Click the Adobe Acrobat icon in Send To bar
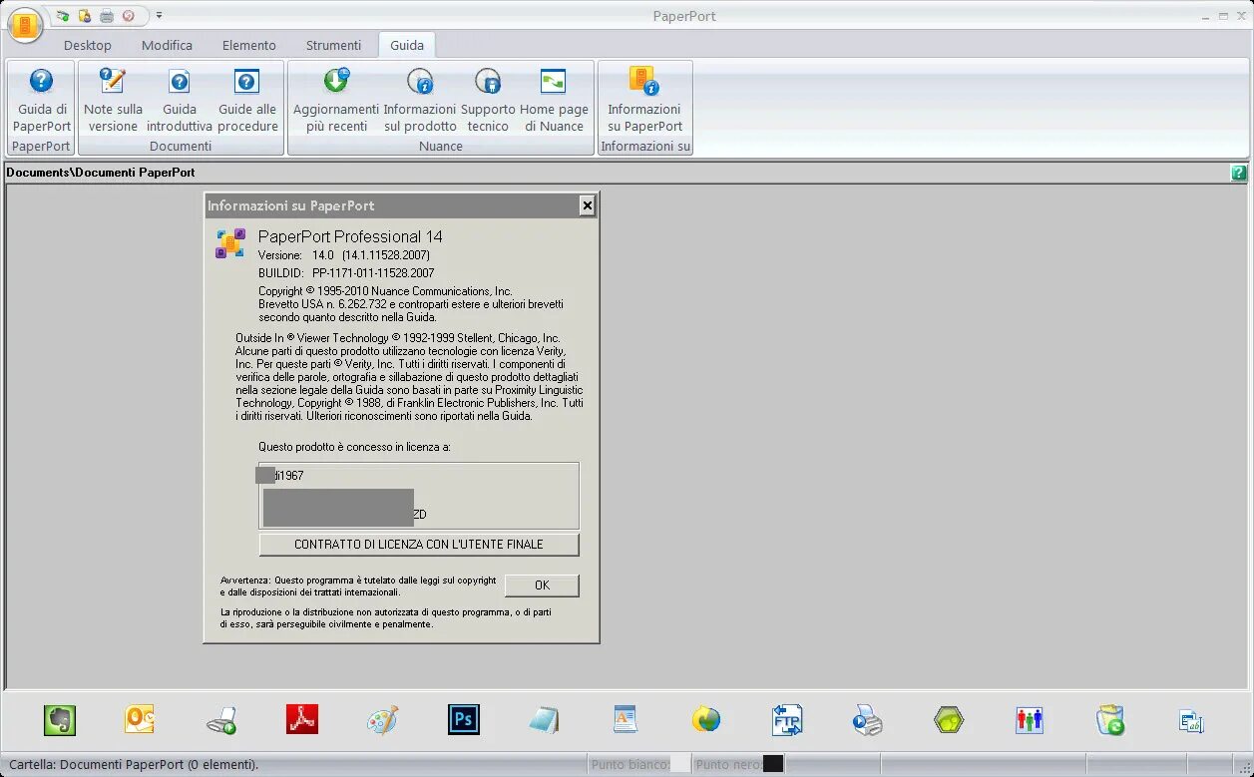The height and width of the screenshot is (777, 1254). (302, 720)
